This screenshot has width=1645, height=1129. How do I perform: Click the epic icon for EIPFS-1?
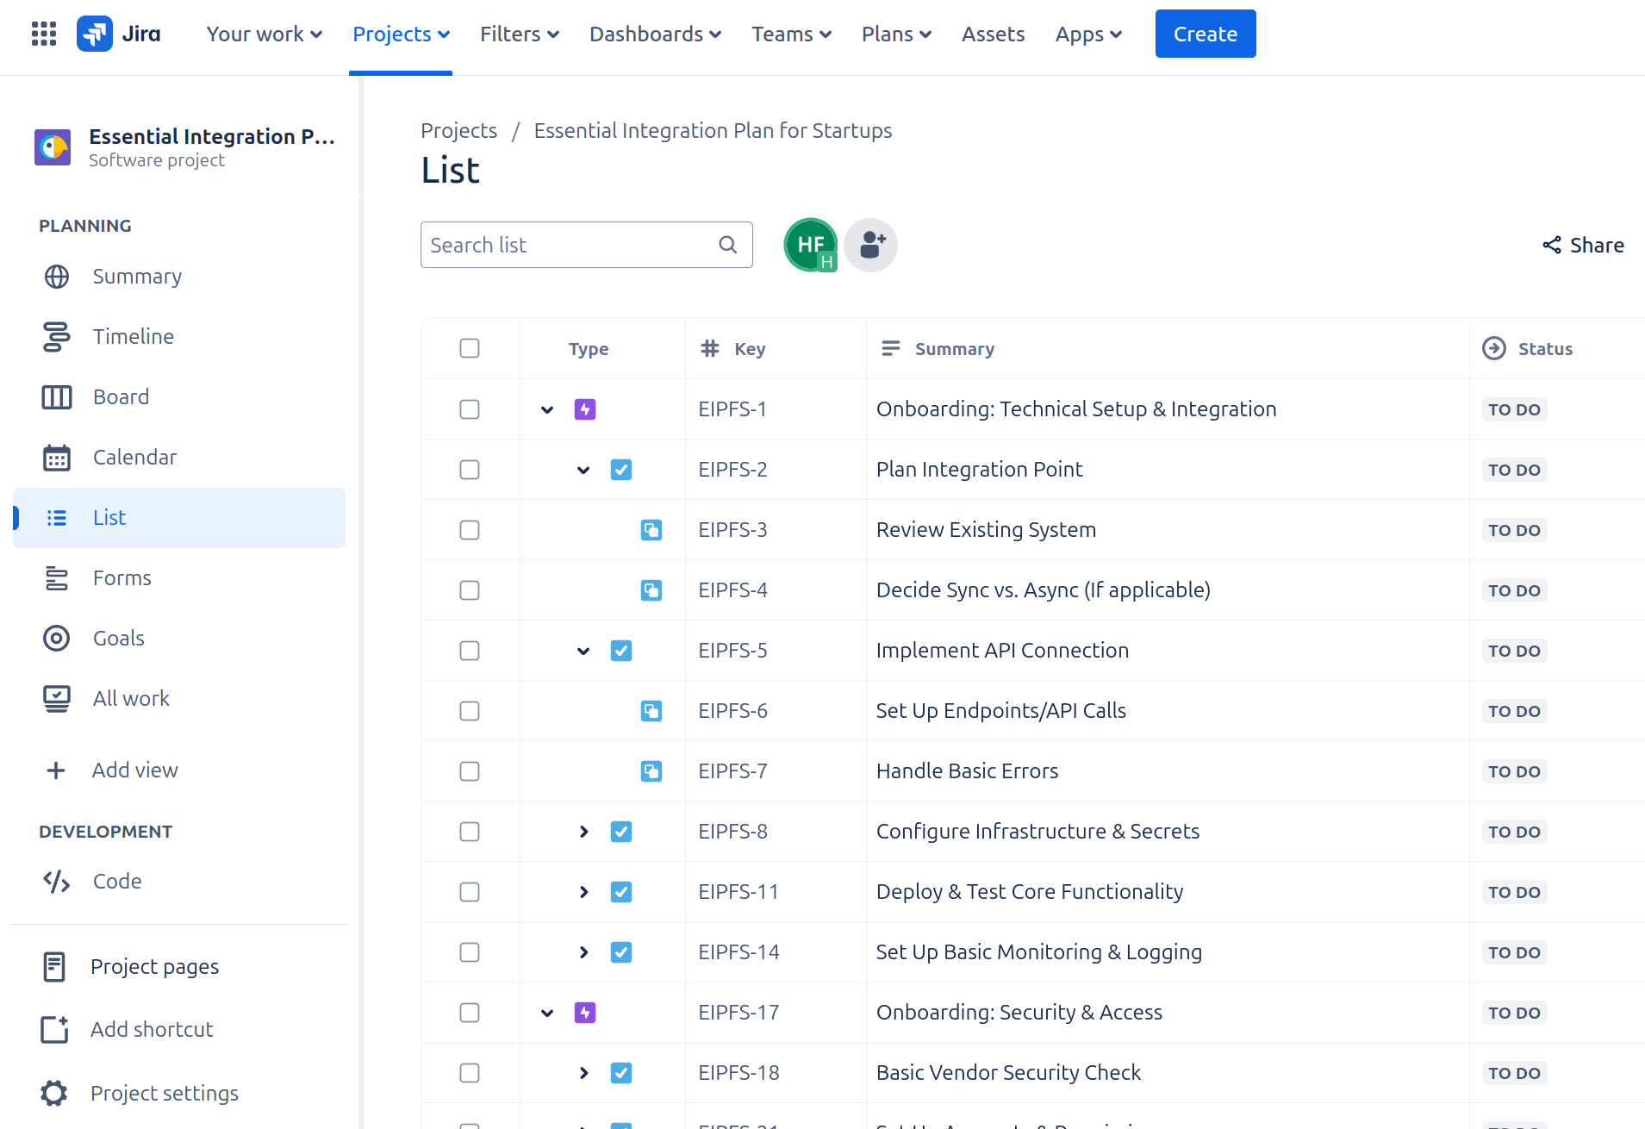pyautogui.click(x=585, y=409)
